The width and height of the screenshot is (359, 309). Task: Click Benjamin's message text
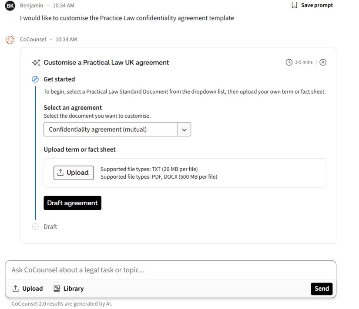[x=127, y=18]
